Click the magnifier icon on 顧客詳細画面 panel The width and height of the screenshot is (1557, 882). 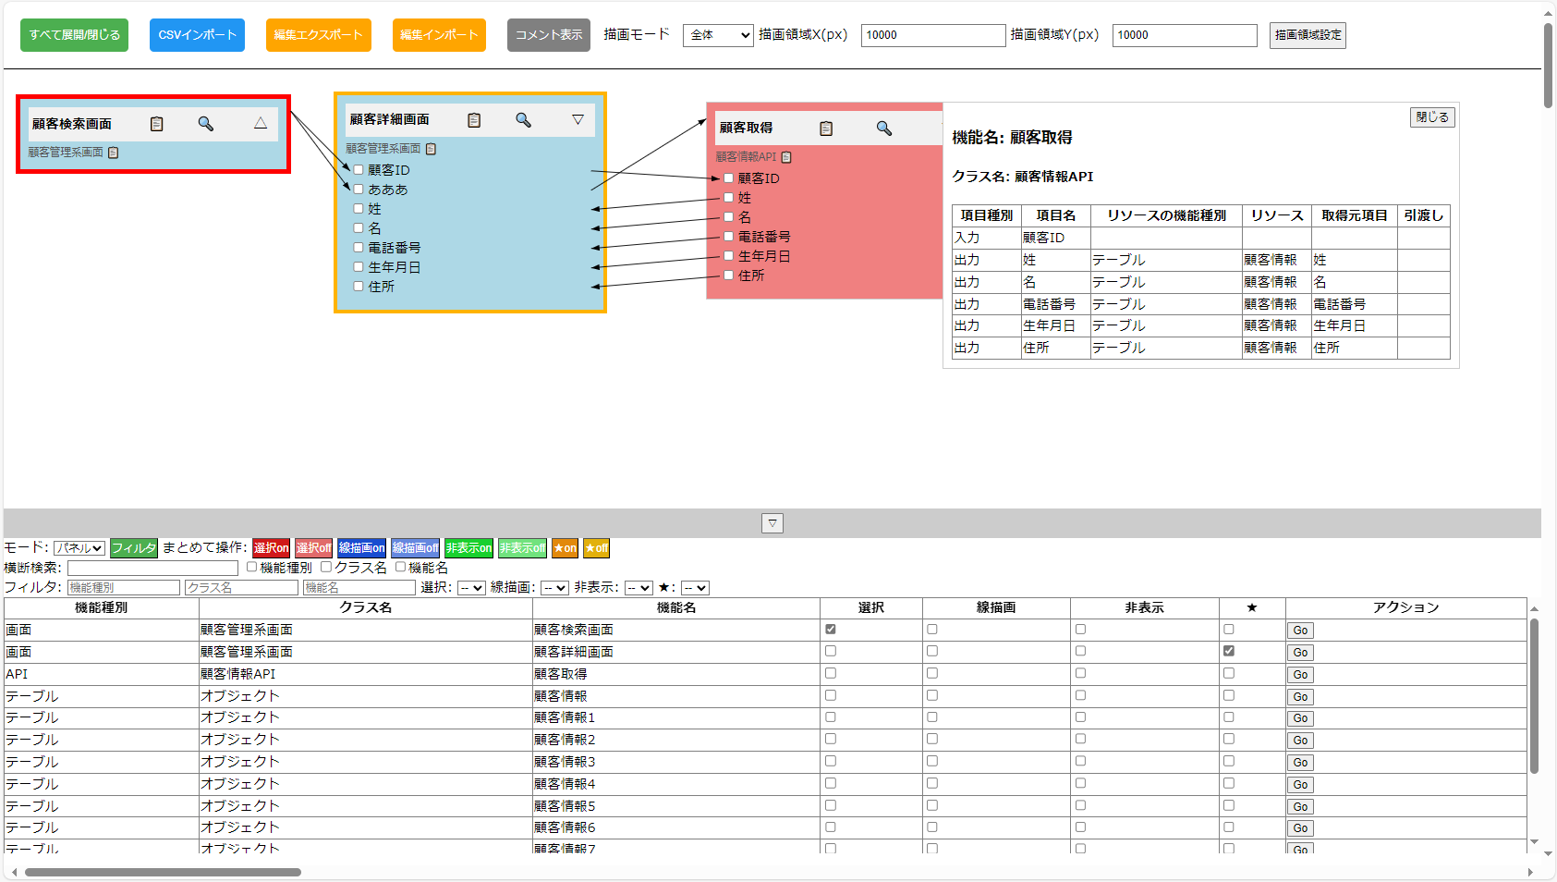[x=523, y=119]
